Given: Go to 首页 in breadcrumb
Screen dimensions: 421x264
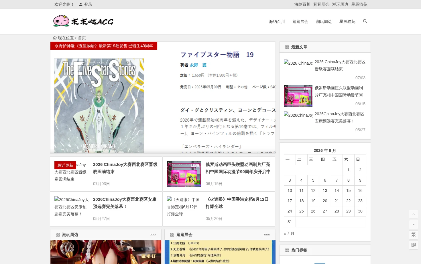Looking at the screenshot, I should tap(82, 38).
